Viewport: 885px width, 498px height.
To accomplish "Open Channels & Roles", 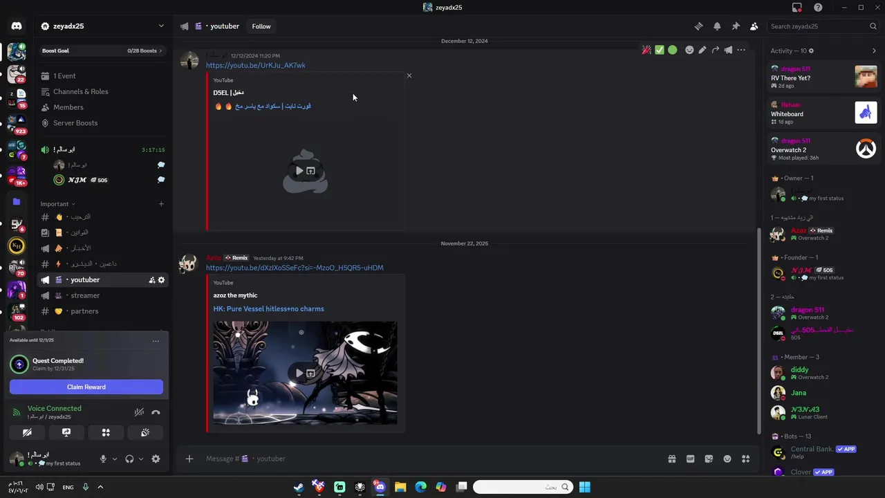I will (102, 91).
